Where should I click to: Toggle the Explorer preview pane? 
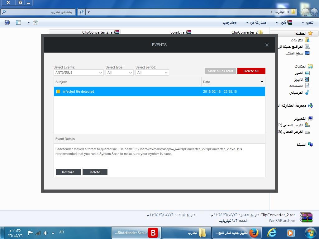[x=18, y=22]
